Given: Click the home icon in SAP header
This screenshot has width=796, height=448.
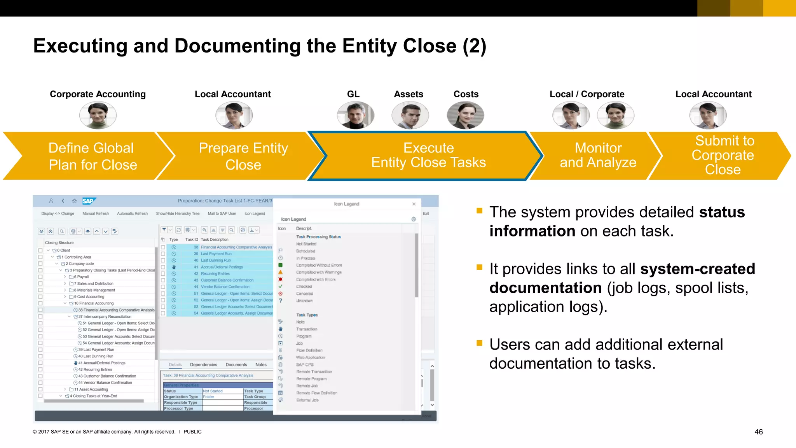Looking at the screenshot, I should pos(74,201).
